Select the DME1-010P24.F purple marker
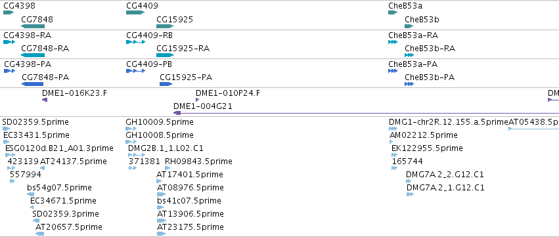Viewport: 559px width, 237px height. pos(198,100)
